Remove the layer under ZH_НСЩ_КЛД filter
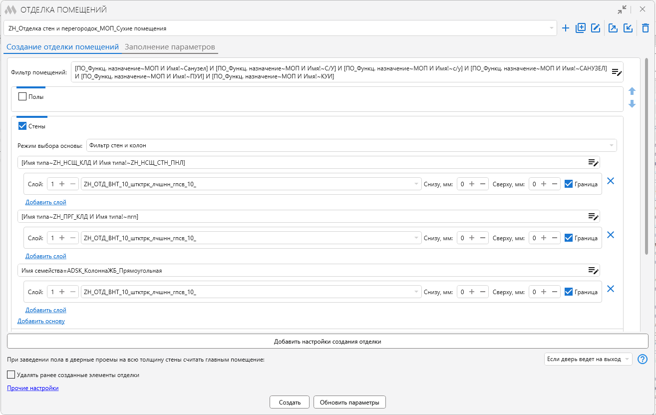This screenshot has height=415, width=656. [610, 181]
